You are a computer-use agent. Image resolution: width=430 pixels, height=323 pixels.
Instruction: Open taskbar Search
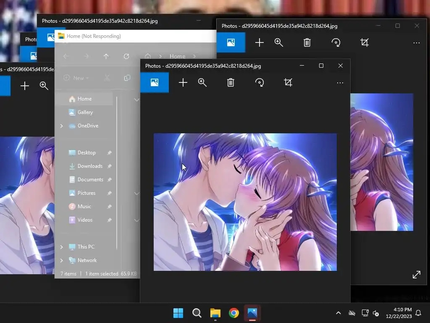click(197, 313)
